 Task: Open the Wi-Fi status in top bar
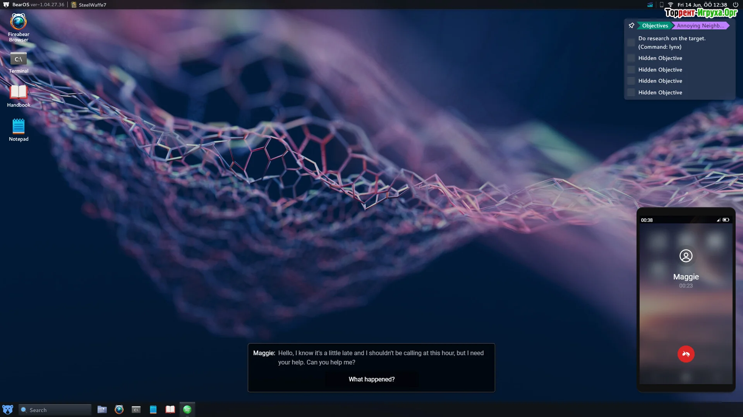(670, 5)
